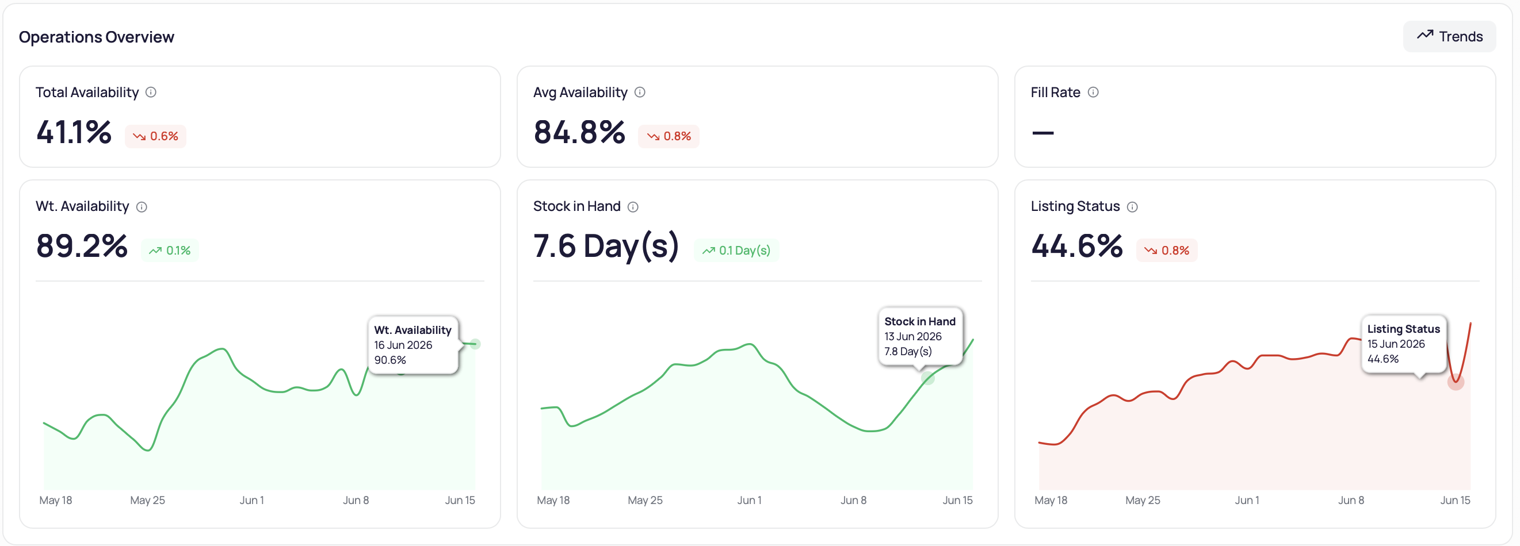
Task: Click the Avg Availability 0.8% decline badge
Action: [x=669, y=136]
